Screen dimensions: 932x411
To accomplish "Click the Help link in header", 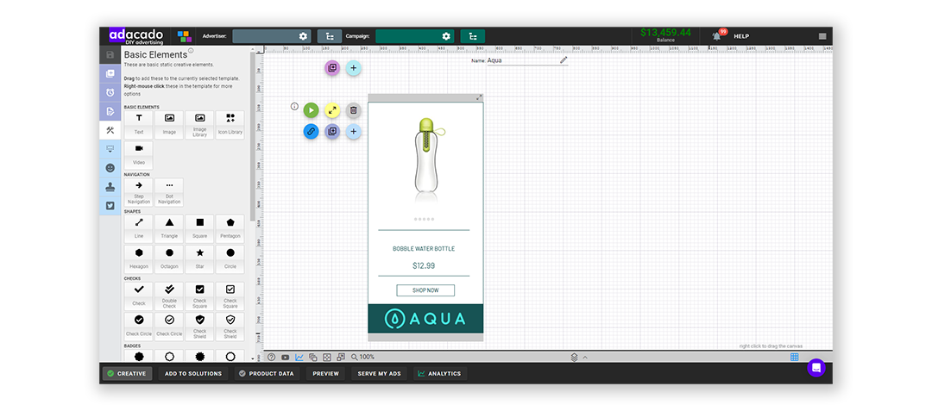I will (x=740, y=36).
